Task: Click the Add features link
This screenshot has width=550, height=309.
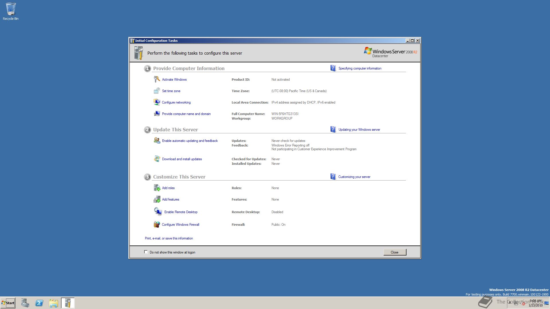Action: point(170,199)
